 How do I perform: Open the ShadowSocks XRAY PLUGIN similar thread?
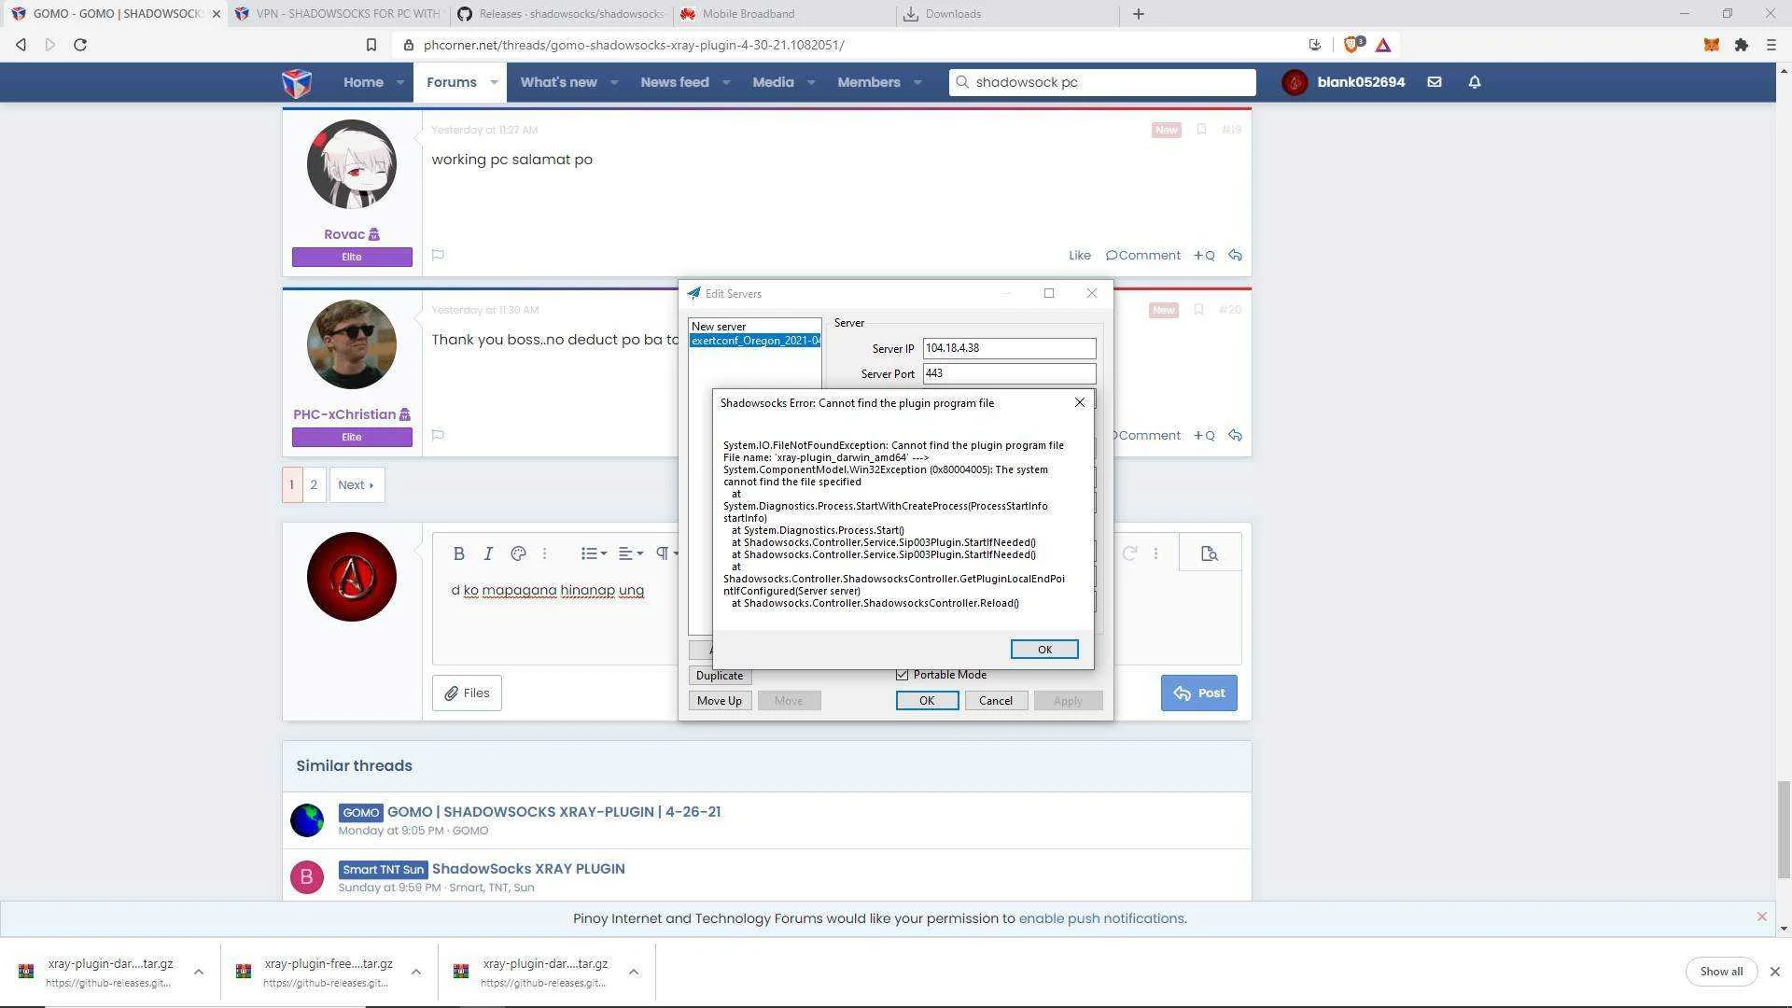pyautogui.click(x=528, y=869)
